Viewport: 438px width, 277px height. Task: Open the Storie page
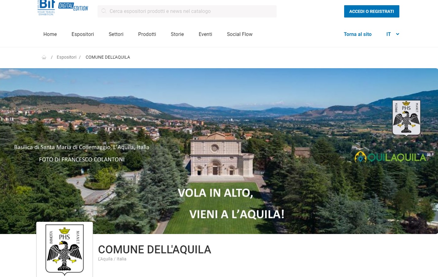pyautogui.click(x=177, y=34)
